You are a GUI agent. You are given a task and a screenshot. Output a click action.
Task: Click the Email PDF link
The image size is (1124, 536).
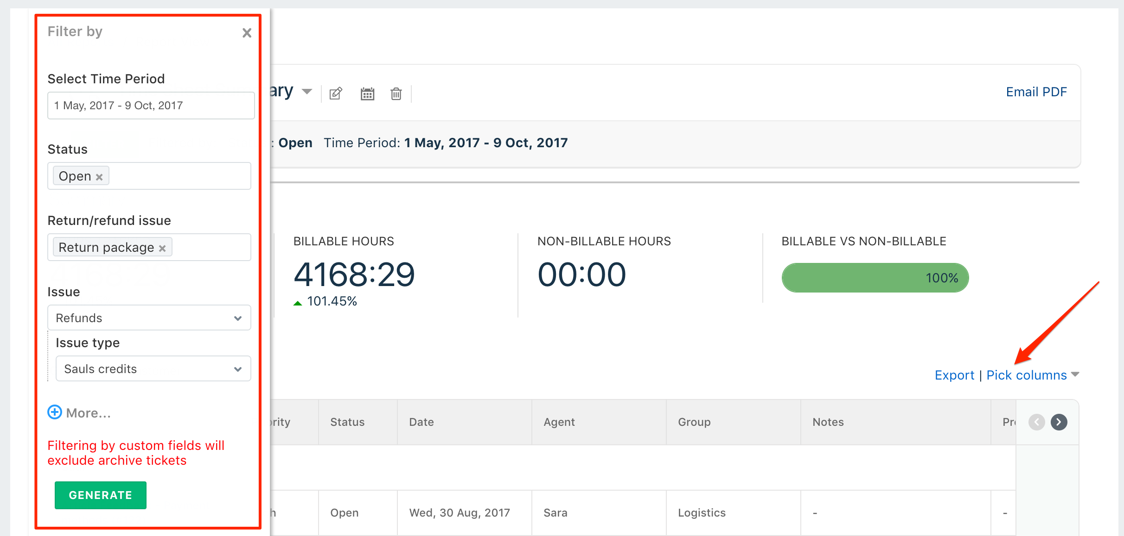click(1036, 92)
